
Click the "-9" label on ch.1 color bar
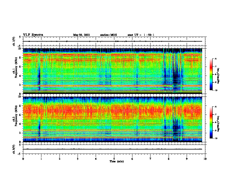coord(215,82)
